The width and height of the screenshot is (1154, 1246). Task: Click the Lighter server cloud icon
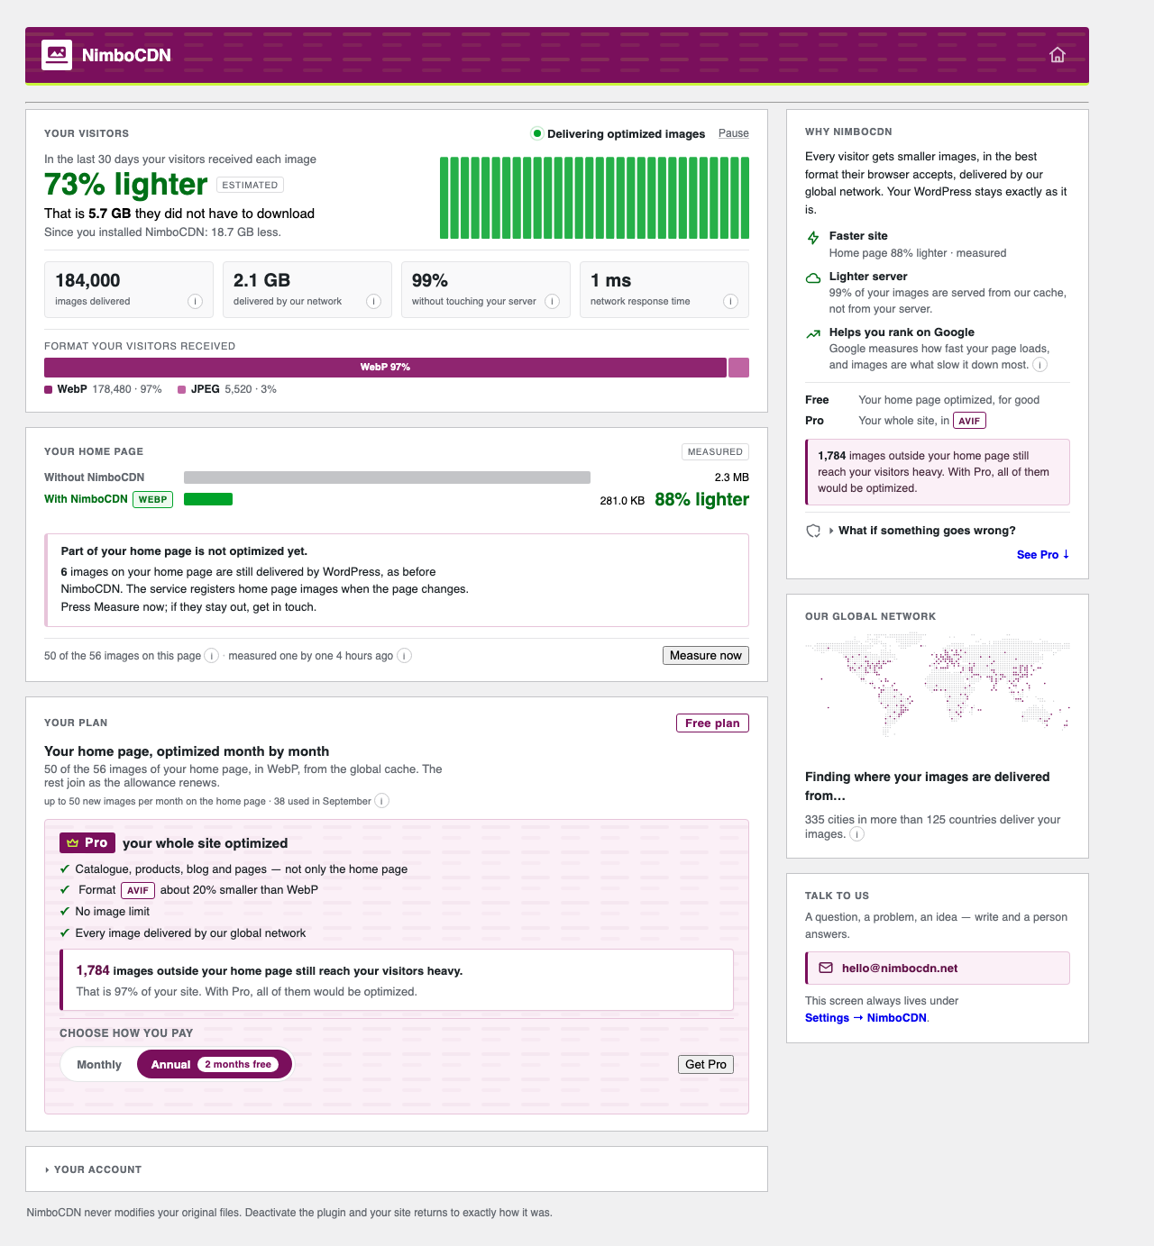point(813,278)
